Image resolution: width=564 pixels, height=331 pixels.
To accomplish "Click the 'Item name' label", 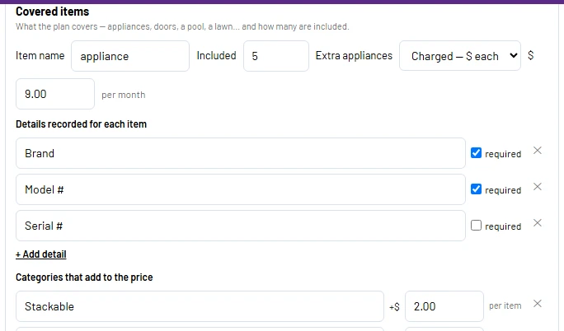I will point(40,56).
